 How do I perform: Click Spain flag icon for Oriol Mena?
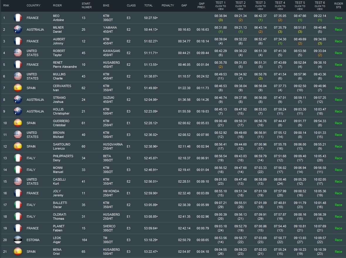pos(18,252)
